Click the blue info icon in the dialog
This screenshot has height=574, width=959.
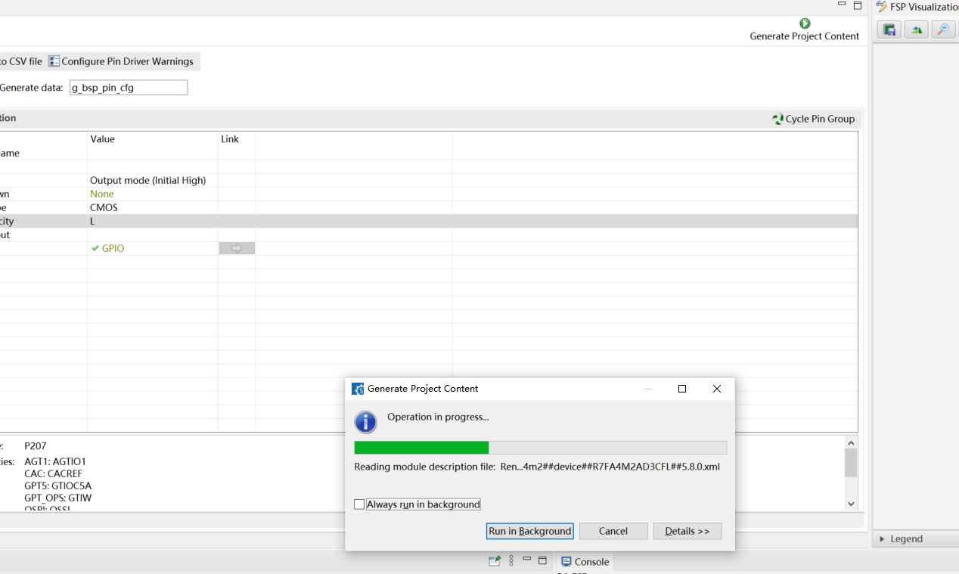pos(366,422)
